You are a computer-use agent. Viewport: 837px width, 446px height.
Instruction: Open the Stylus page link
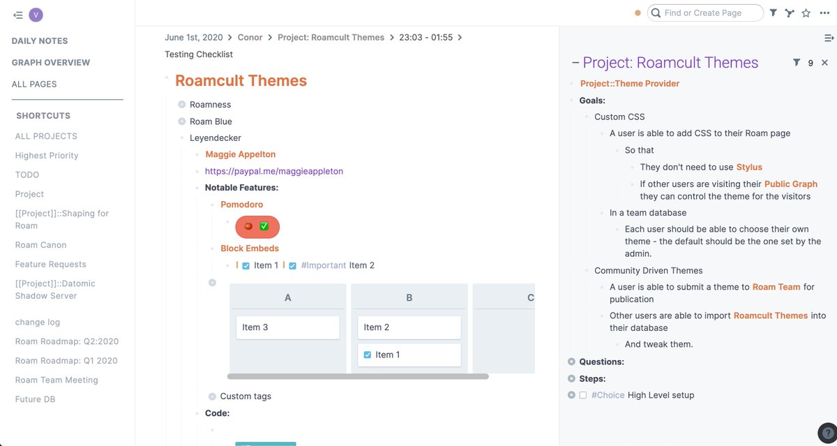click(749, 167)
